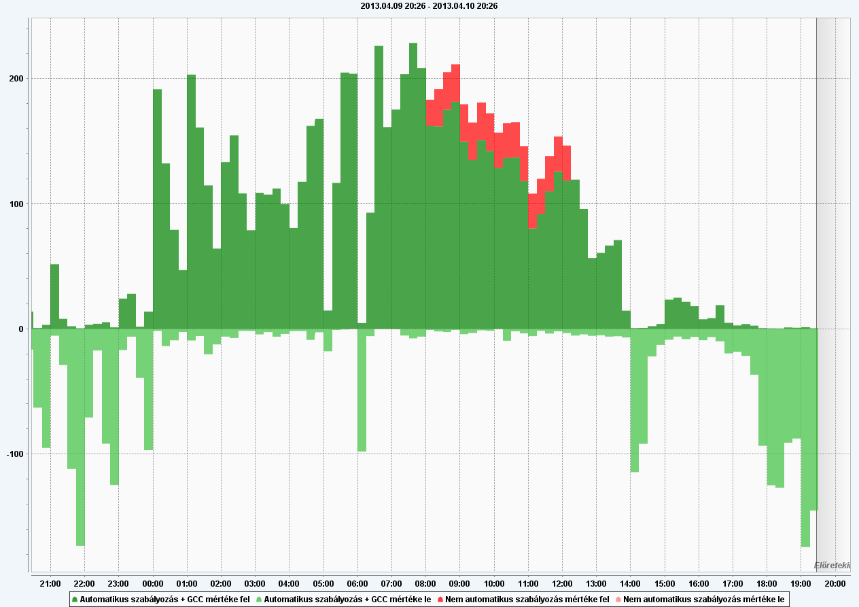Screen dimensions: 859x607
Task: Click the -100 value on vertical axis
Action: click(16, 454)
